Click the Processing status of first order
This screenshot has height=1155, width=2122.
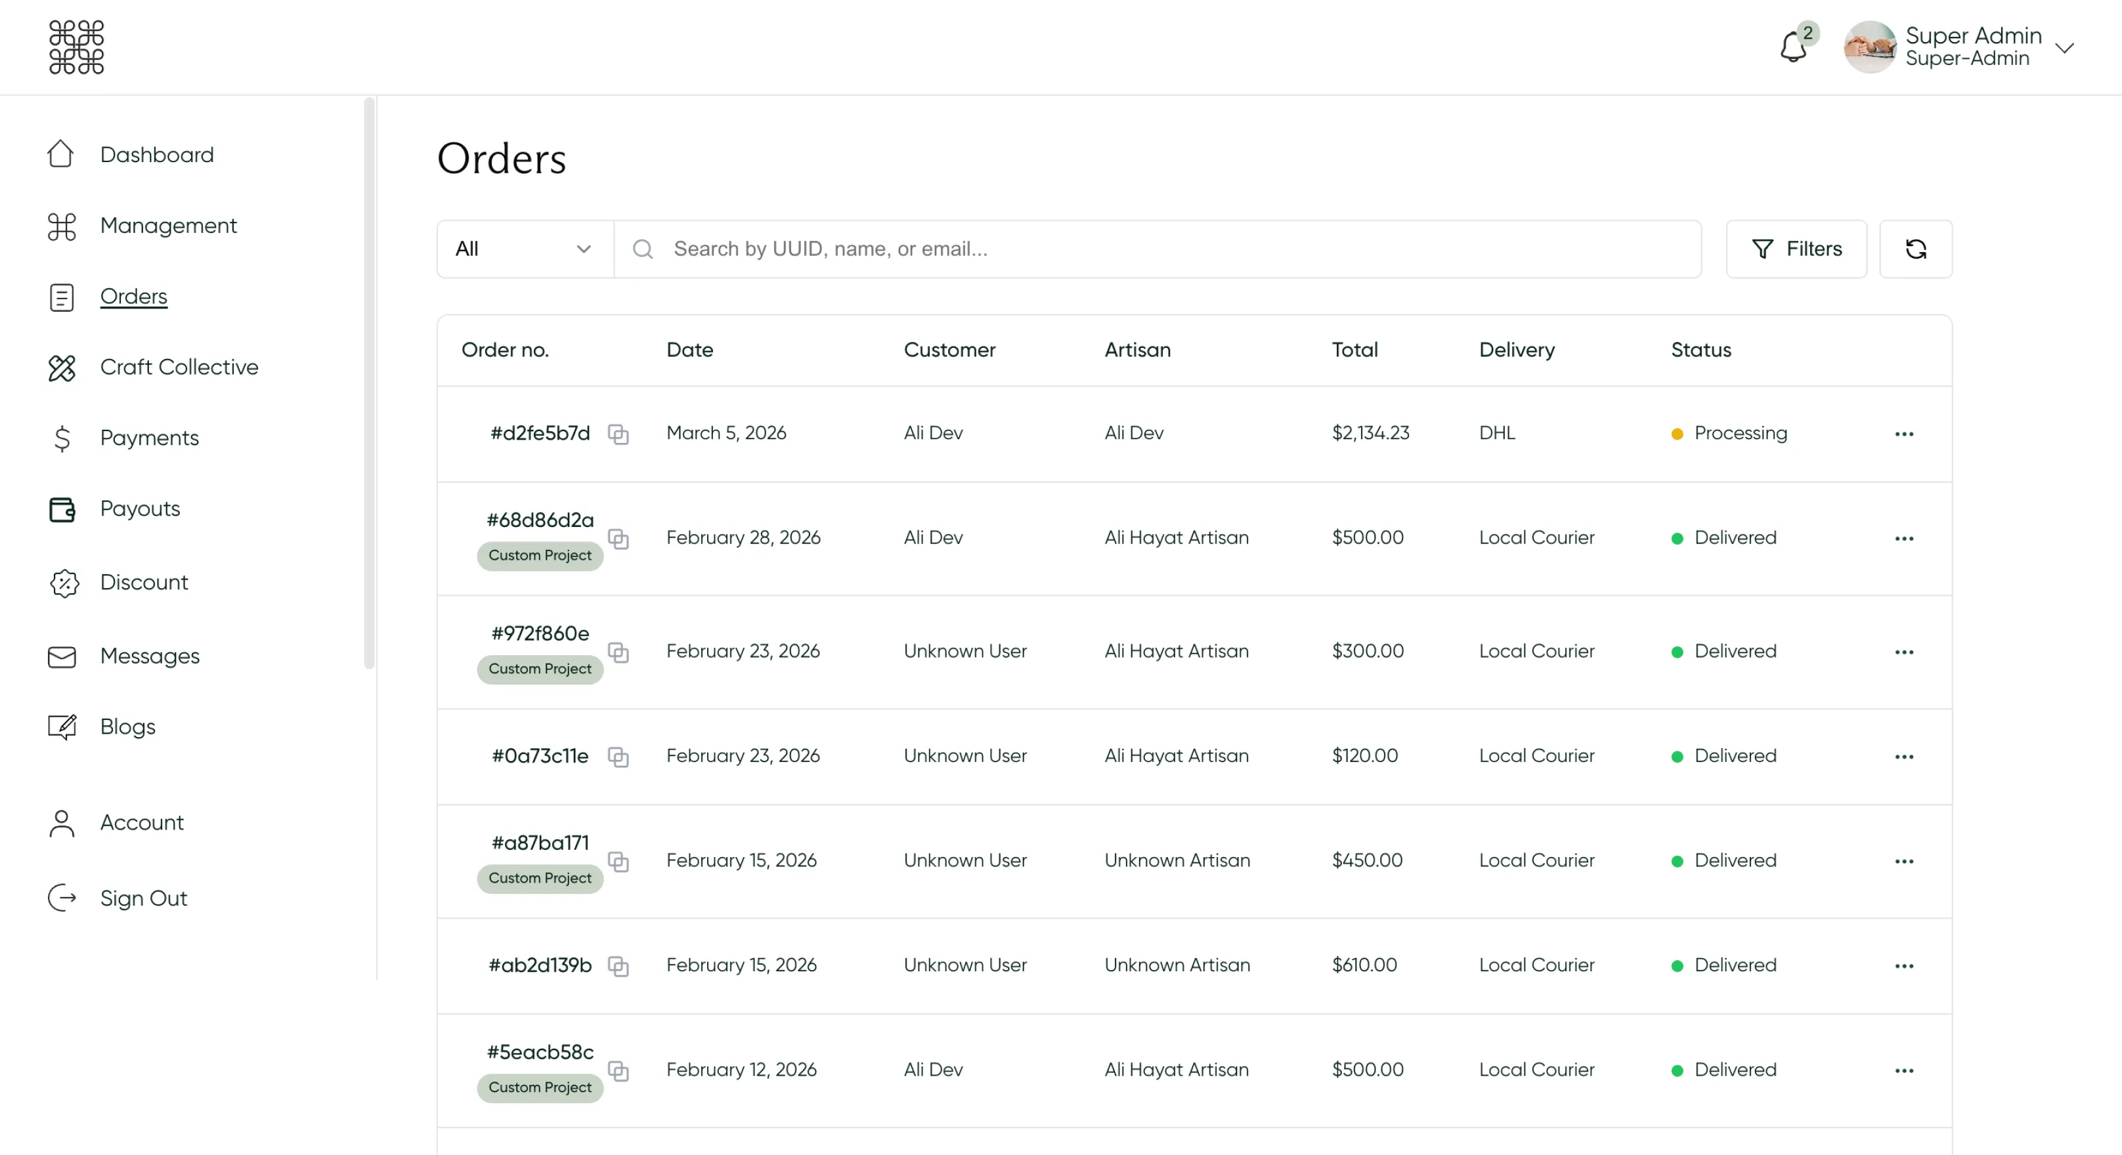pyautogui.click(x=1729, y=433)
